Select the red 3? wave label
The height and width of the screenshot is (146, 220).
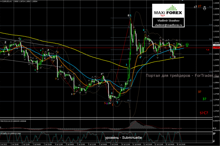(200, 92)
